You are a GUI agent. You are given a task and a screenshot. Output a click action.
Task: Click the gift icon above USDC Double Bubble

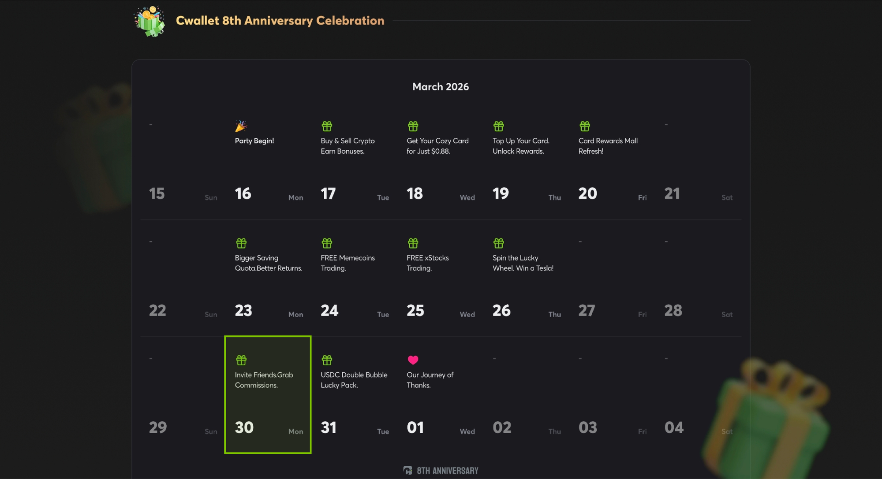(x=327, y=360)
